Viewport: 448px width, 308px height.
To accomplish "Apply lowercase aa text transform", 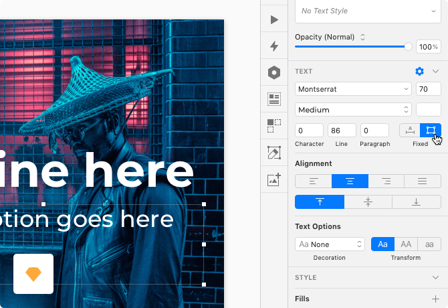I will pyautogui.click(x=429, y=244).
